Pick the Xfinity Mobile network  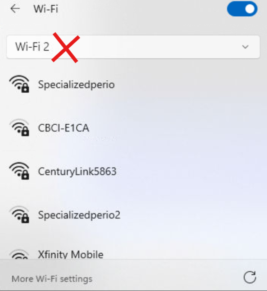click(x=71, y=254)
